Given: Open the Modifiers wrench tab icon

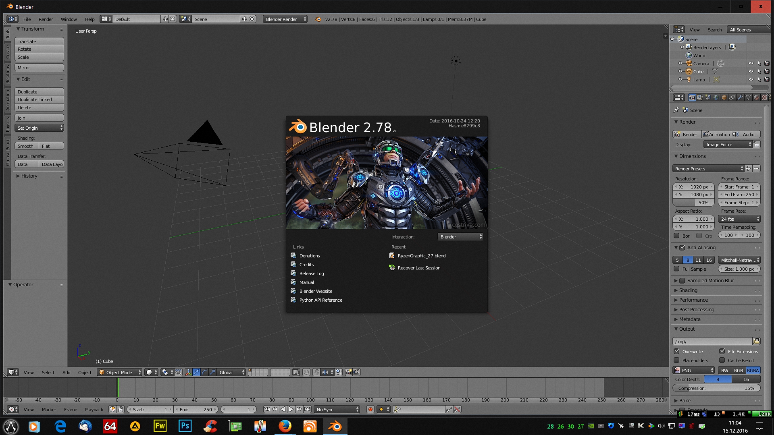Looking at the screenshot, I should pyautogui.click(x=740, y=97).
